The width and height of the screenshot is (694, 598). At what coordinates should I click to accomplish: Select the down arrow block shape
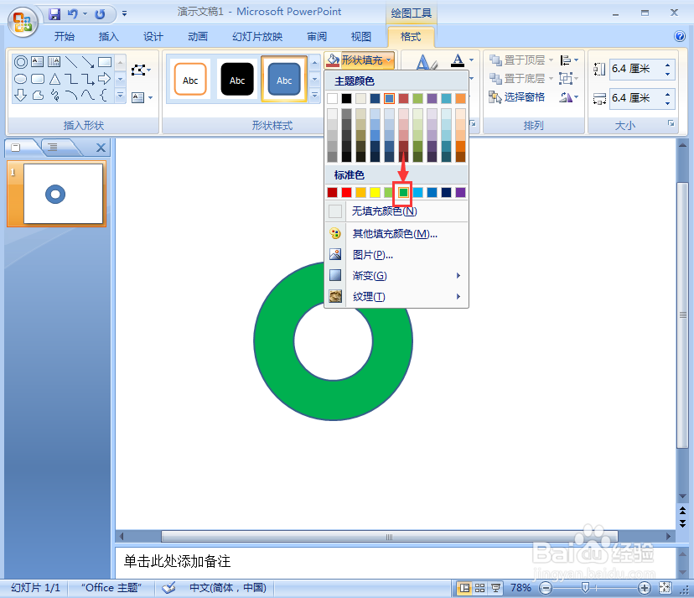(x=21, y=96)
